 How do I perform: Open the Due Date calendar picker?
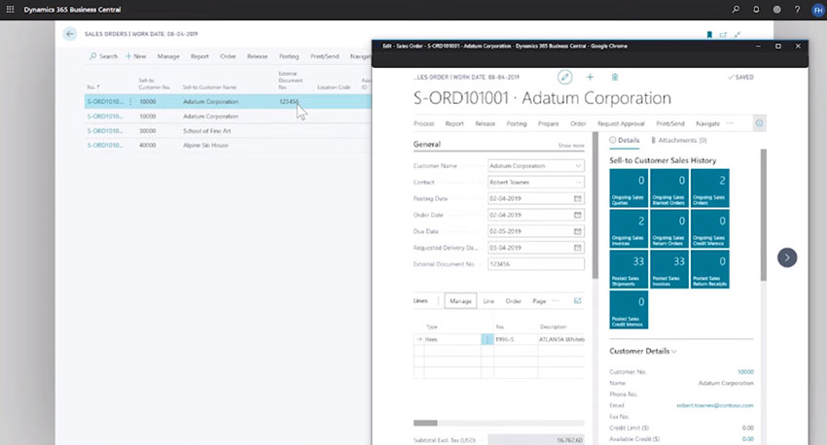click(x=578, y=231)
